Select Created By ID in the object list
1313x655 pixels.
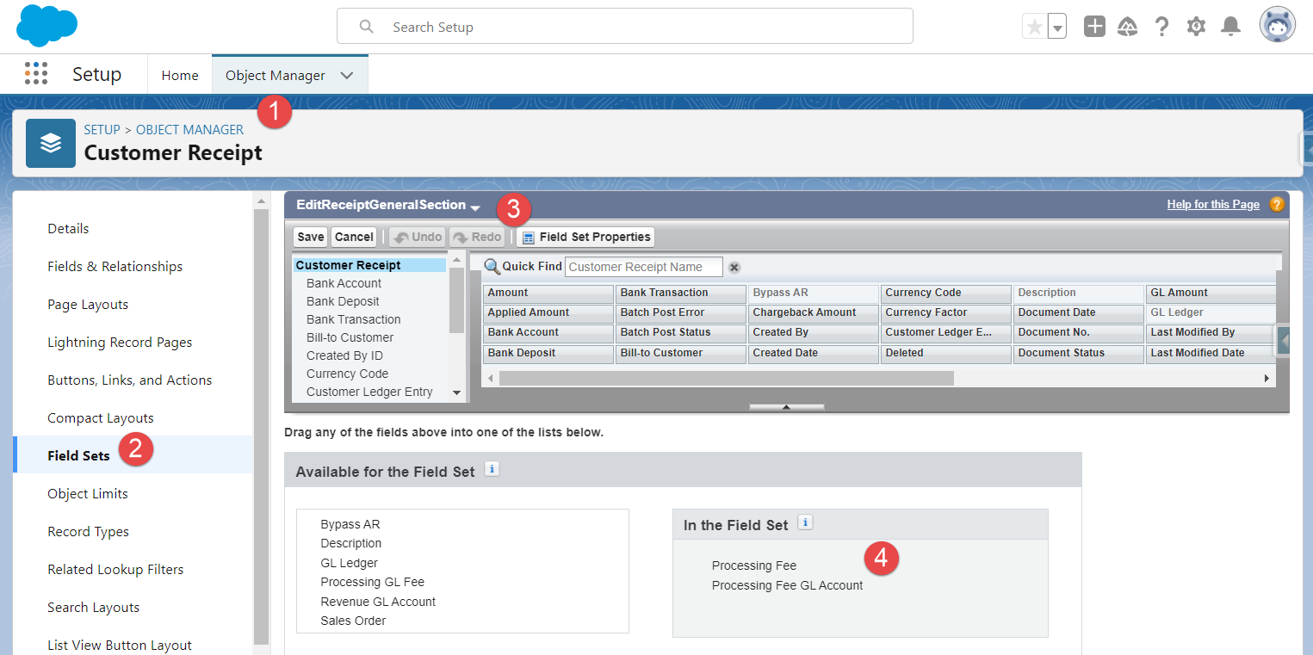(x=344, y=355)
